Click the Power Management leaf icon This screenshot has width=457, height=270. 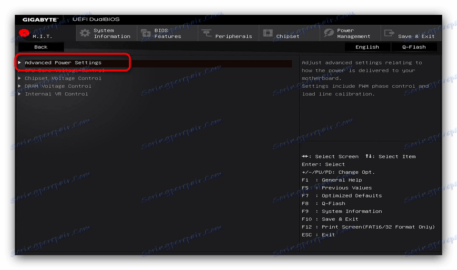pyautogui.click(x=329, y=33)
